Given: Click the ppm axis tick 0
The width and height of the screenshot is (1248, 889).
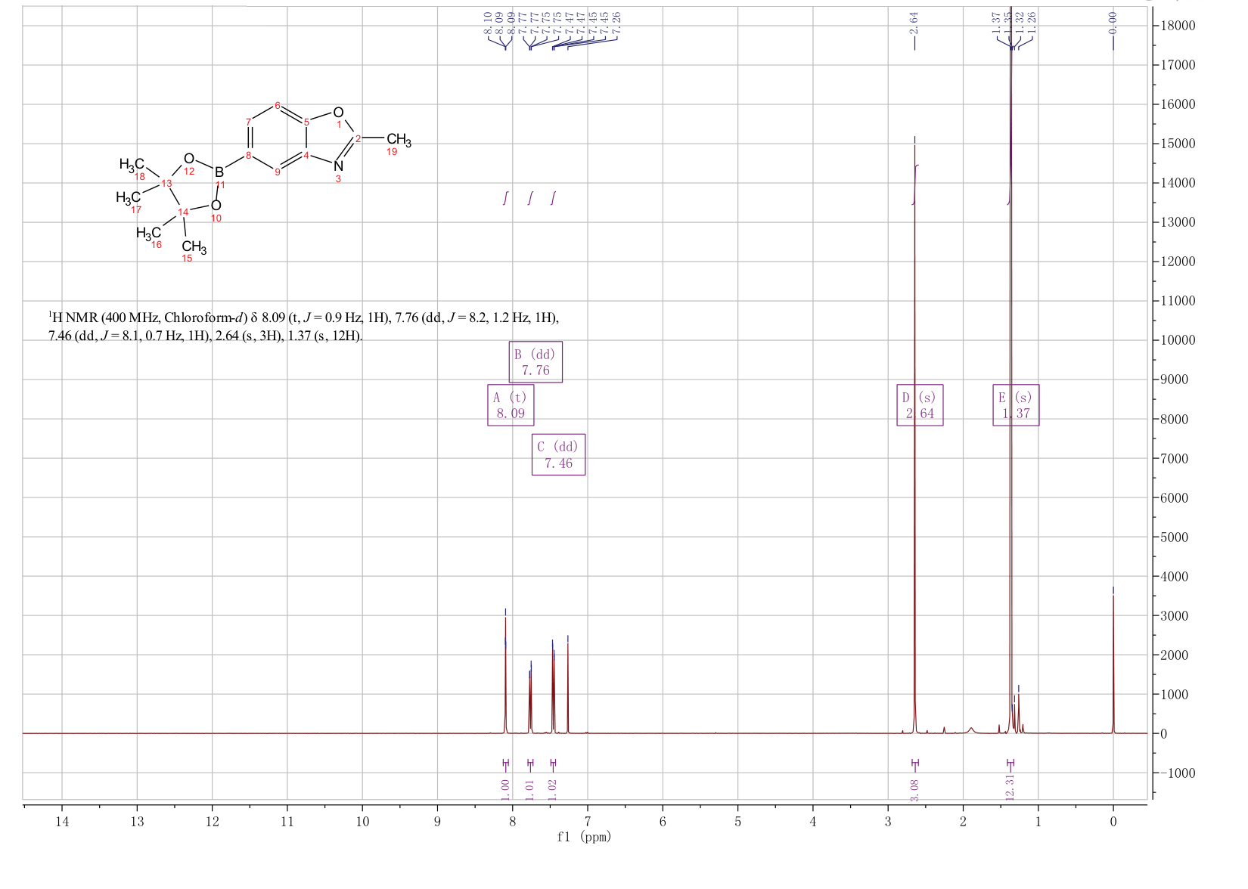Looking at the screenshot, I should 1113,822.
